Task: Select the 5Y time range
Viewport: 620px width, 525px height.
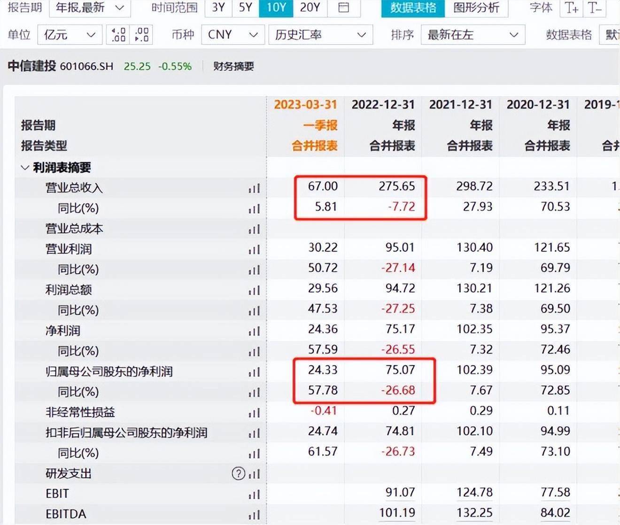Action: point(246,8)
